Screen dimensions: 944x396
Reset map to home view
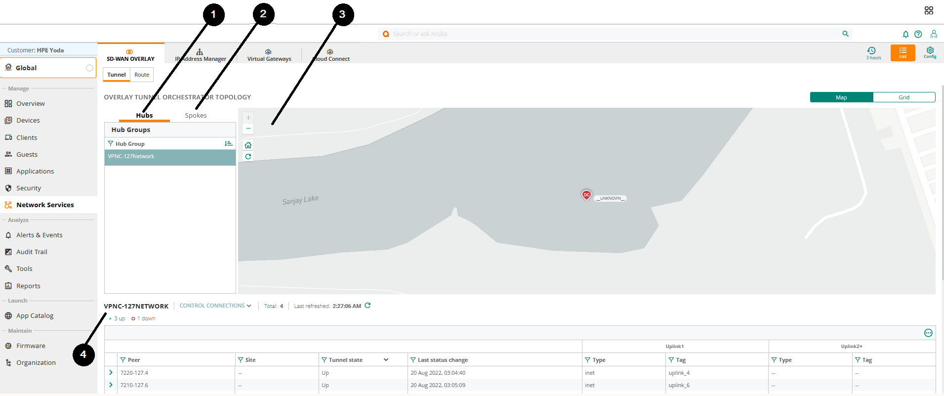click(x=248, y=145)
